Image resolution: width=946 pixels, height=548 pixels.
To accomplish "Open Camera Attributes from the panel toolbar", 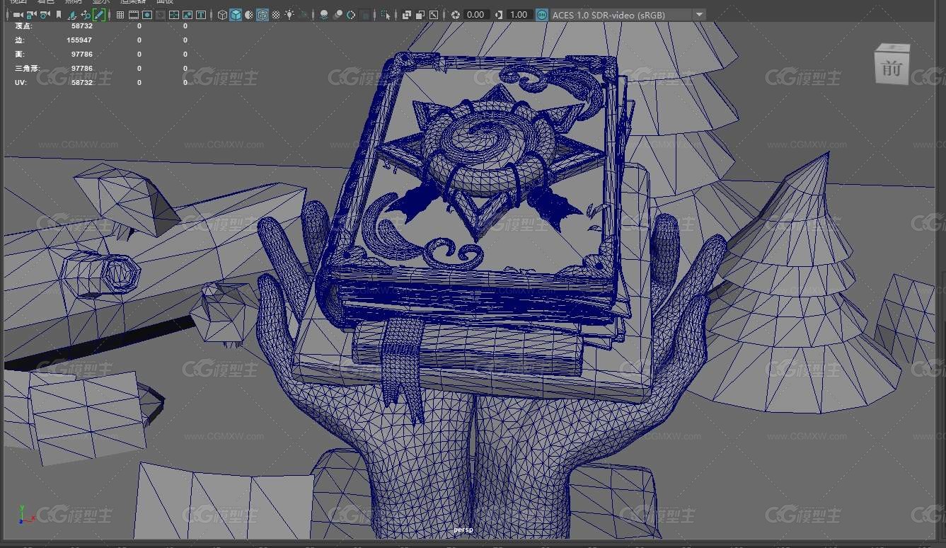I will click(45, 15).
